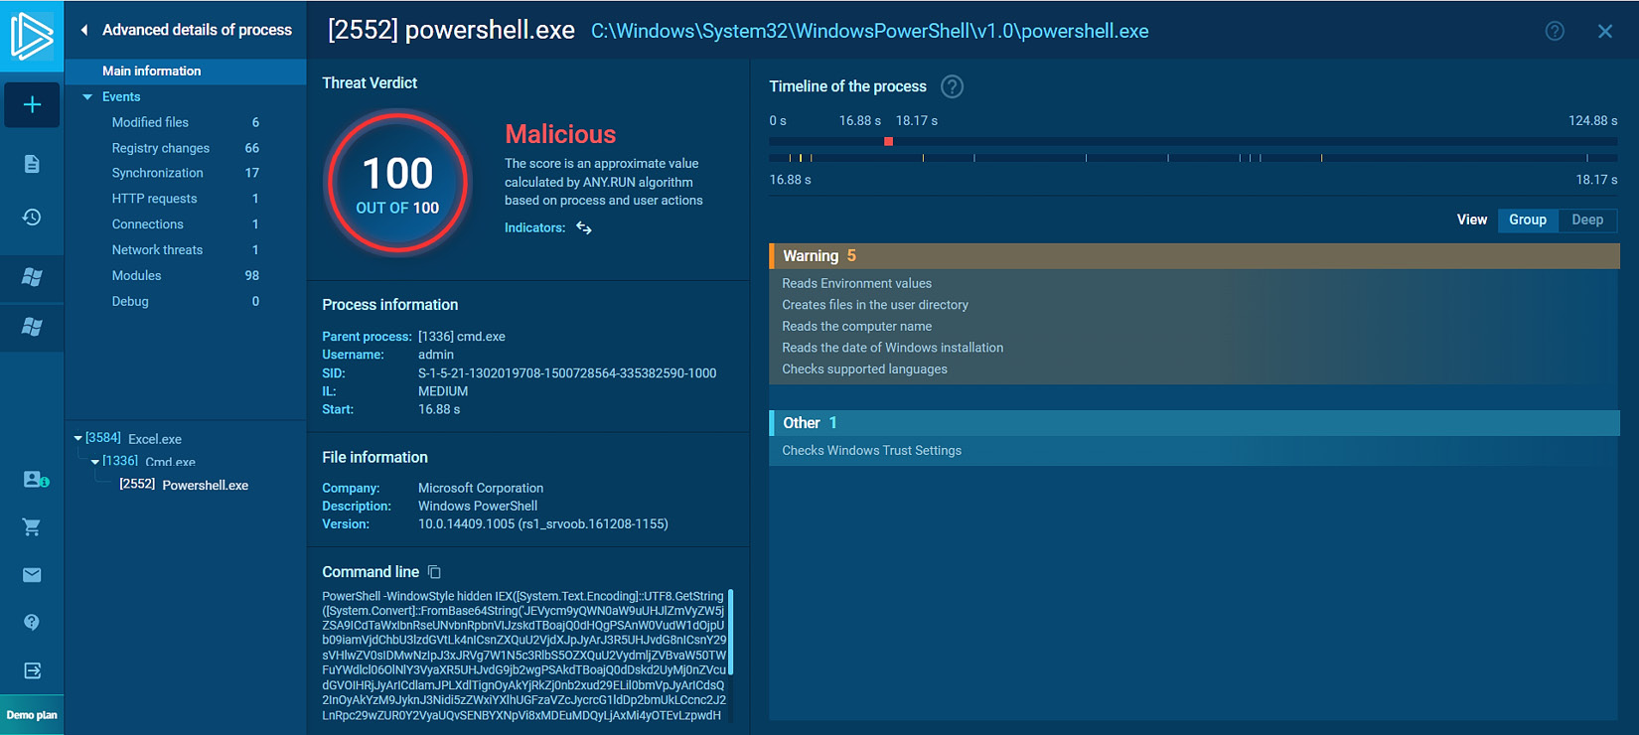Open the sidebar help question icon

pos(32,623)
